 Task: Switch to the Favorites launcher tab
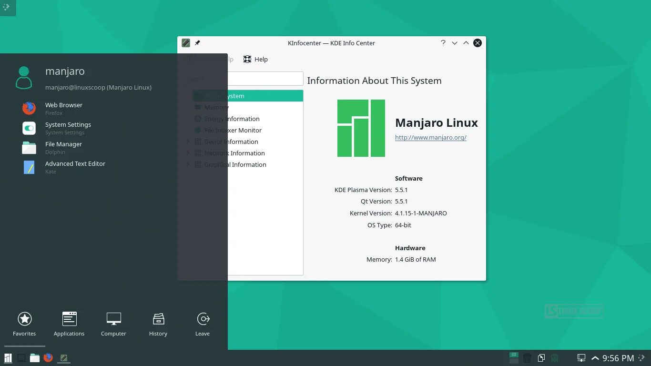[x=24, y=324]
